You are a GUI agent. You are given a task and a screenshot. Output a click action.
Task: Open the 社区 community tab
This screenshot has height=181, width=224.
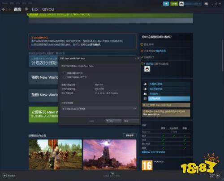point(35,9)
